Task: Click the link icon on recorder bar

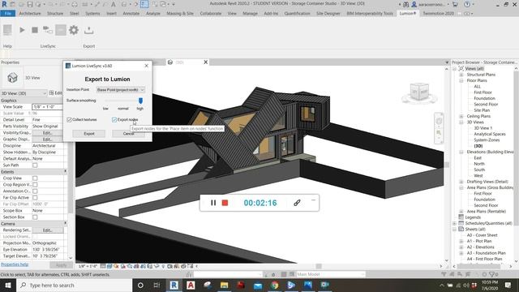Action: click(297, 203)
